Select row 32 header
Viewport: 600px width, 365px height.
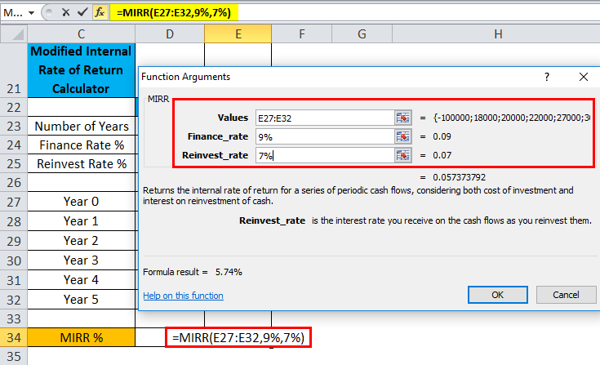[14, 300]
